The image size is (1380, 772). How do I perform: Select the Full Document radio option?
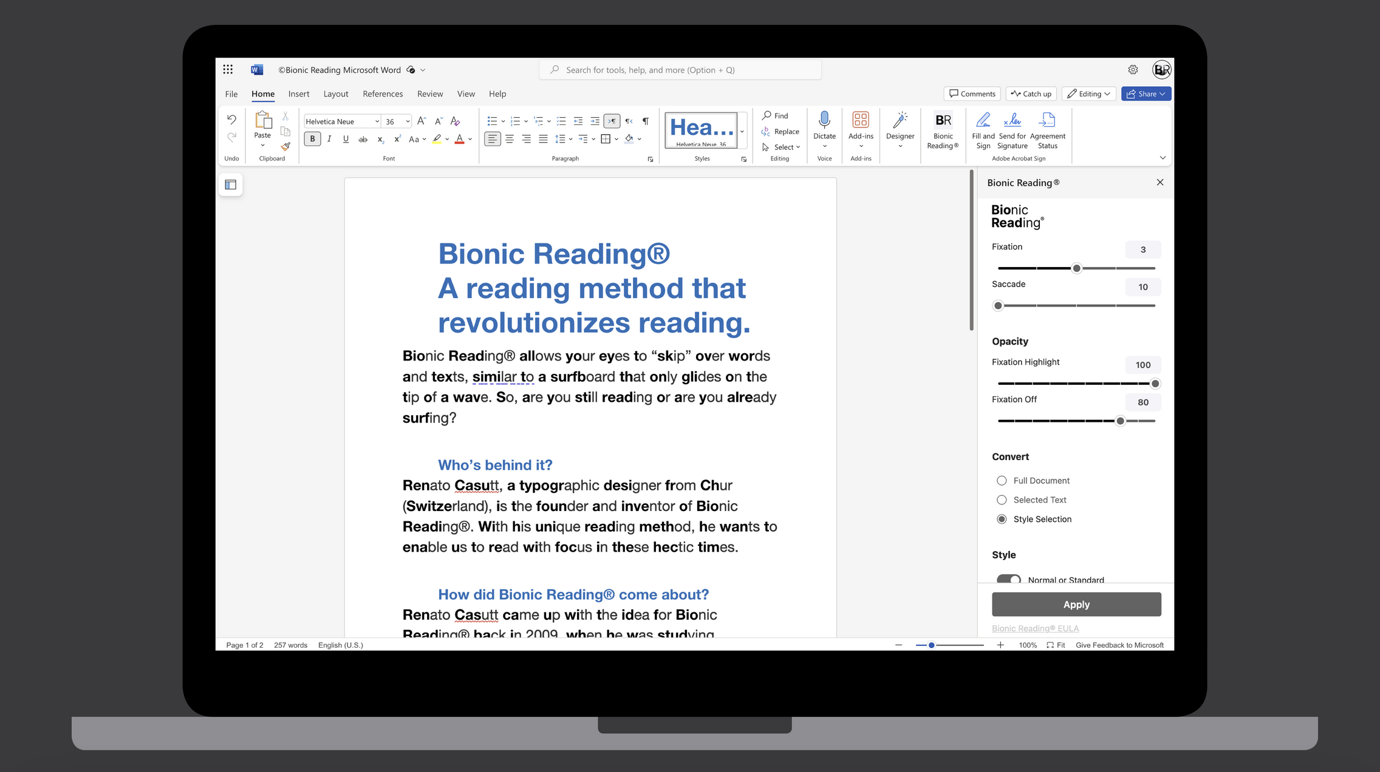pos(1002,481)
